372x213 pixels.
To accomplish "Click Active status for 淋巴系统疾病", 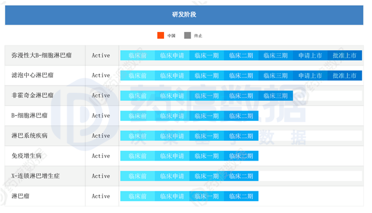I will (101, 136).
